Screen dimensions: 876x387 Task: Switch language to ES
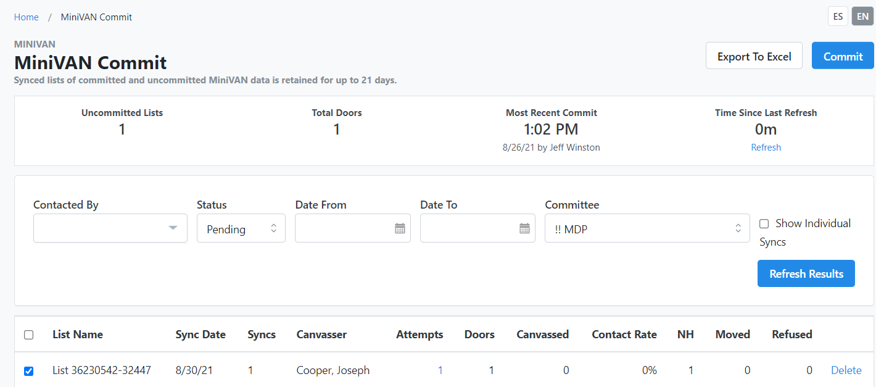tap(838, 17)
